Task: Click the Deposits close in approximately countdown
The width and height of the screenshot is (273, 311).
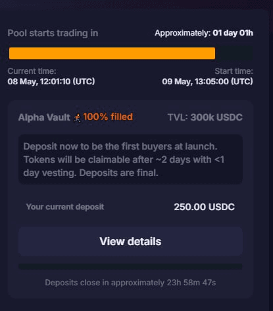Action: click(x=130, y=283)
